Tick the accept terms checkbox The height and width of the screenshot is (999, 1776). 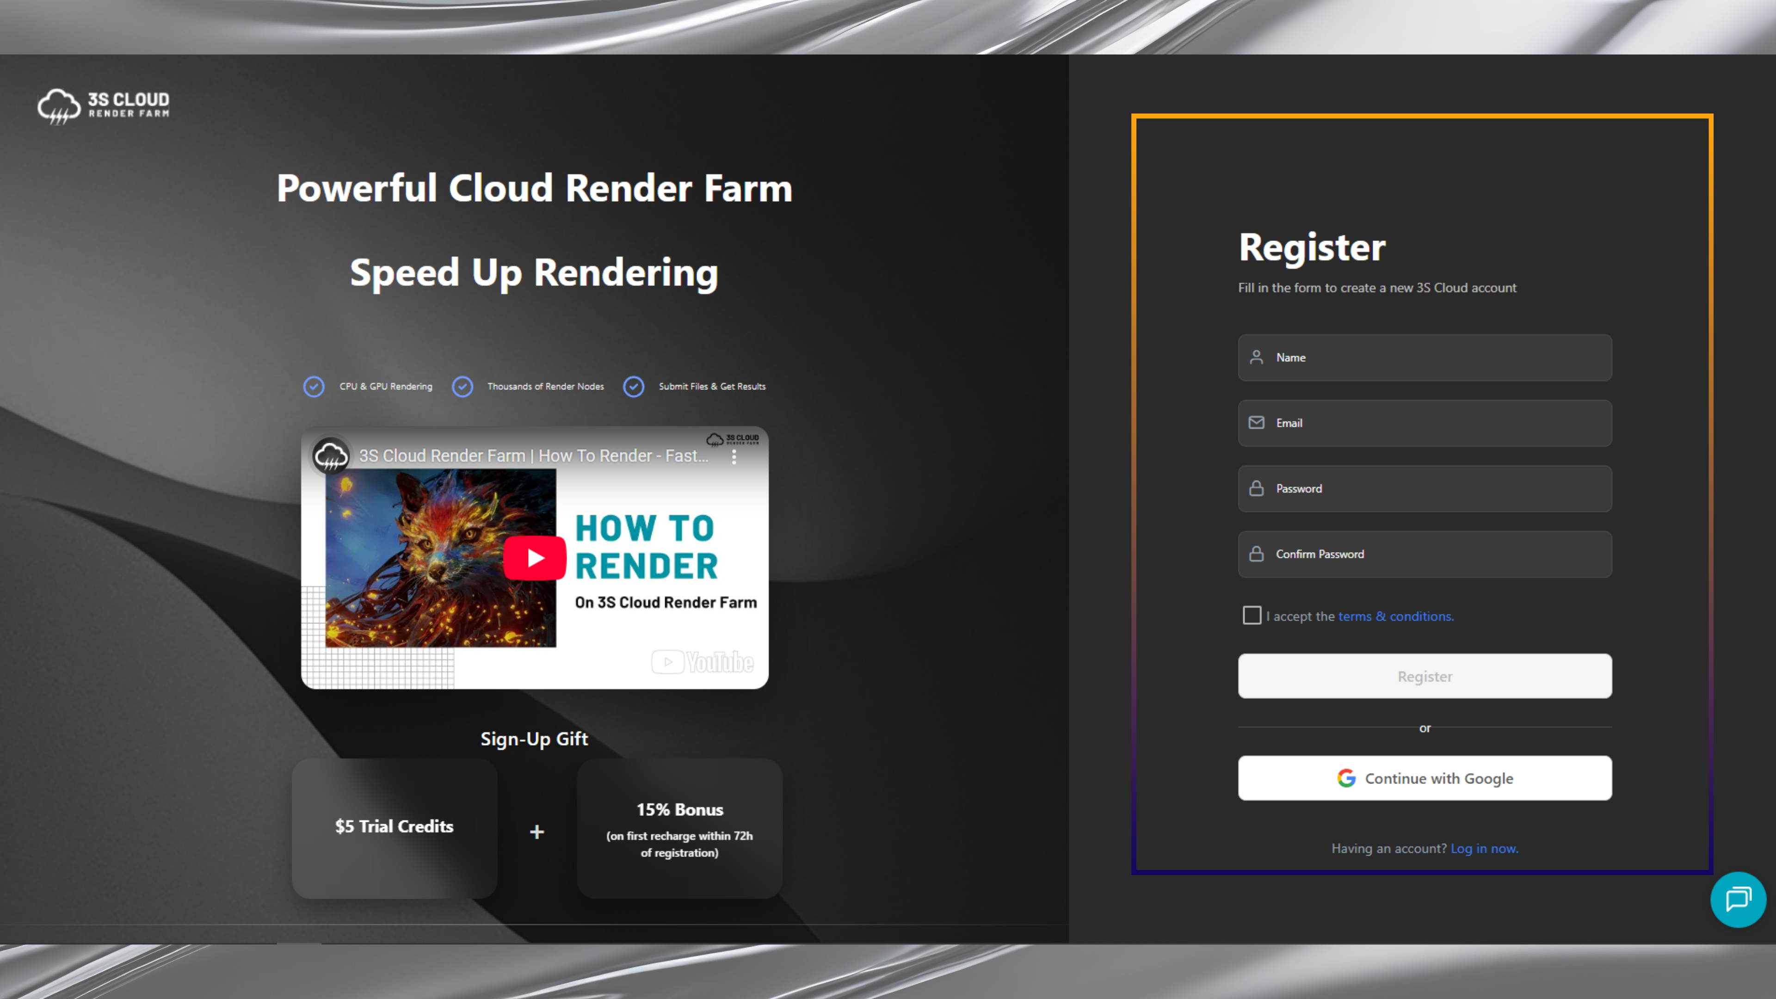pyautogui.click(x=1252, y=615)
